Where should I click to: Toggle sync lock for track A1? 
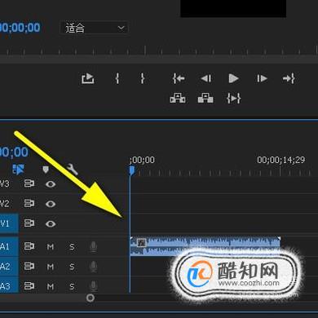pyautogui.click(x=29, y=246)
